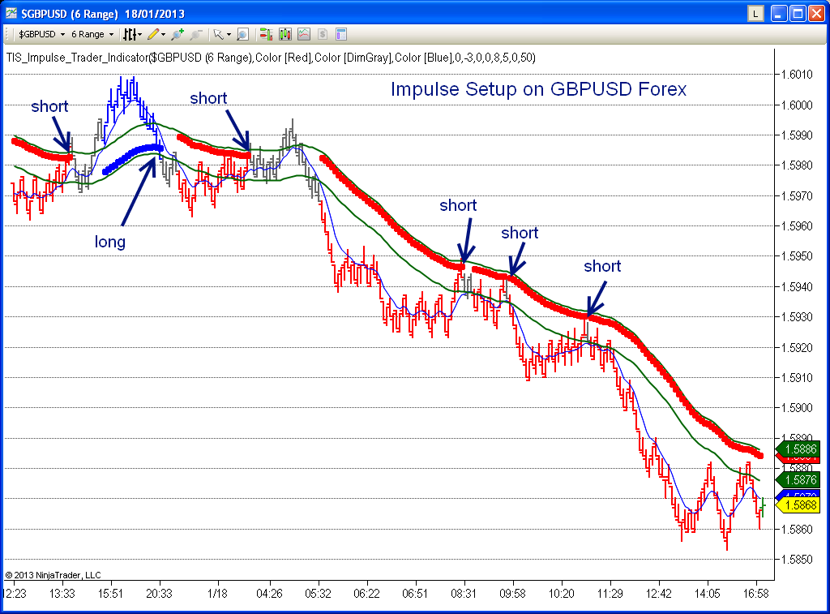Click the yellow 1.5868 price marker

[798, 504]
